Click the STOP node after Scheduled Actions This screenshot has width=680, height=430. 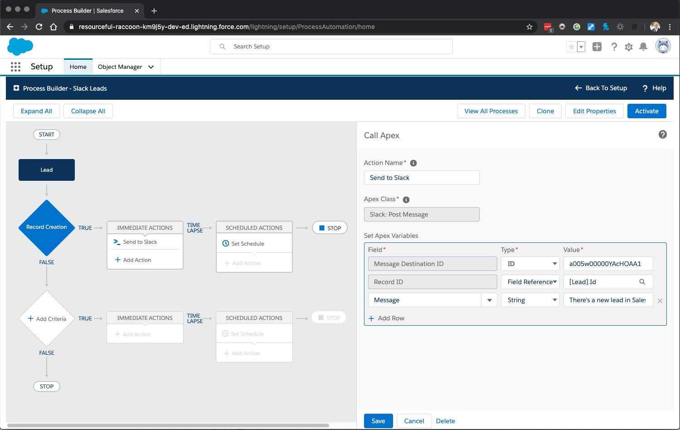[x=330, y=228]
